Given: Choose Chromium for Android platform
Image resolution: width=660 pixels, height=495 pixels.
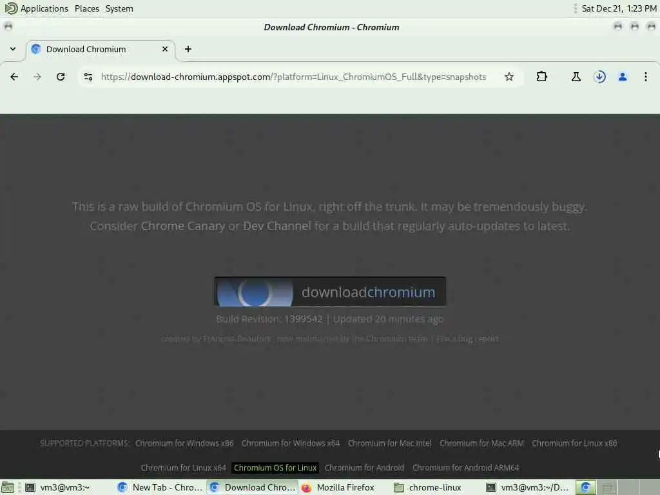Looking at the screenshot, I should 365,468.
